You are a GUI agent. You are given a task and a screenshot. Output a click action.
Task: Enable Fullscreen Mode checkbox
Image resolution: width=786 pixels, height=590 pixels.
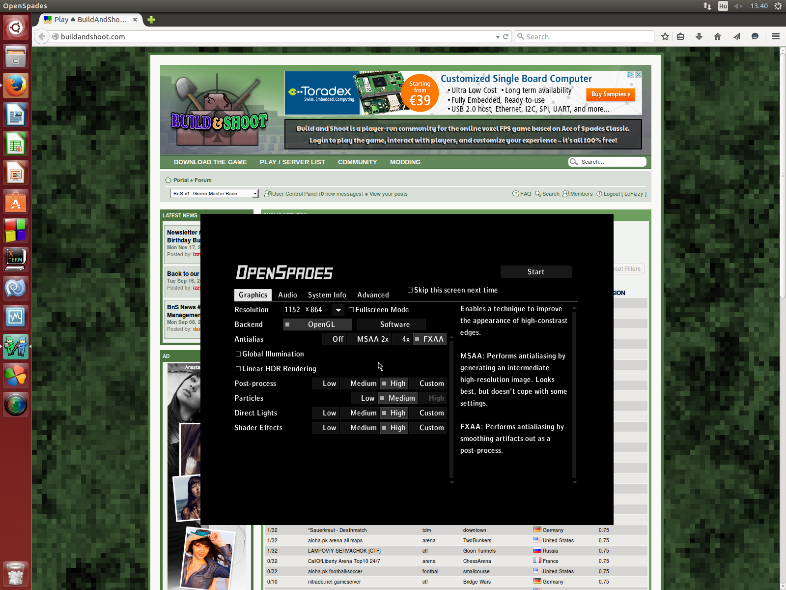point(351,310)
